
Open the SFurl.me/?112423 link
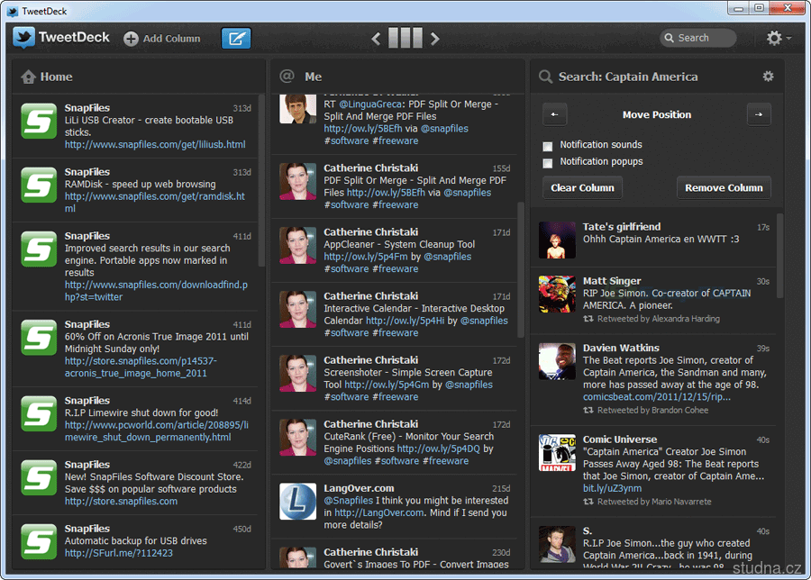(x=118, y=553)
